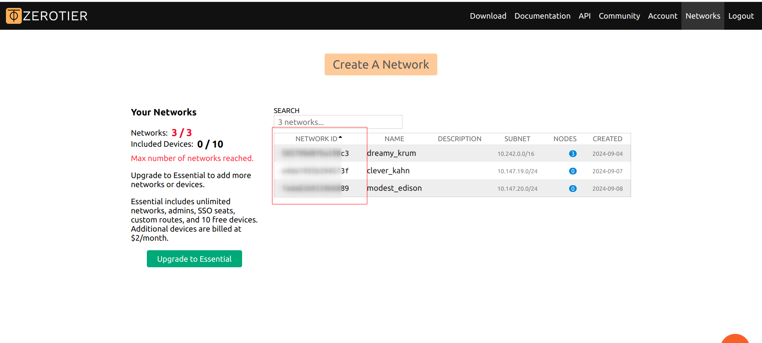Image resolution: width=762 pixels, height=343 pixels.
Task: Sort by the Nodes column header
Action: coord(565,139)
